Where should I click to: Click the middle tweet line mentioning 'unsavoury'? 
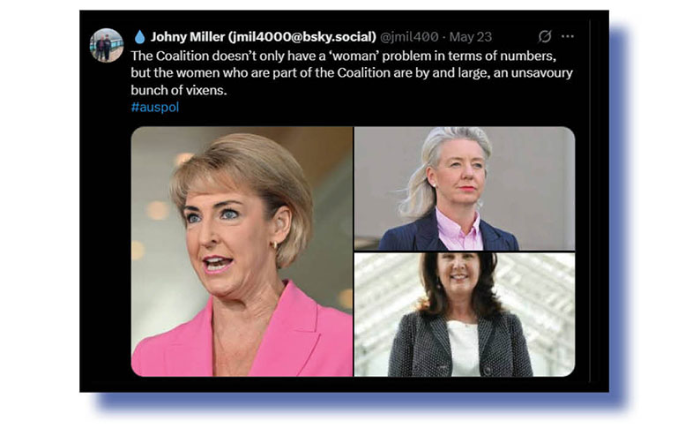352,73
